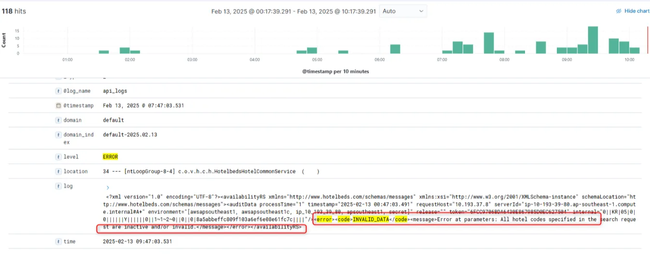Expand the log field with the chevron
The width and height of the screenshot is (650, 258).
tap(108, 187)
